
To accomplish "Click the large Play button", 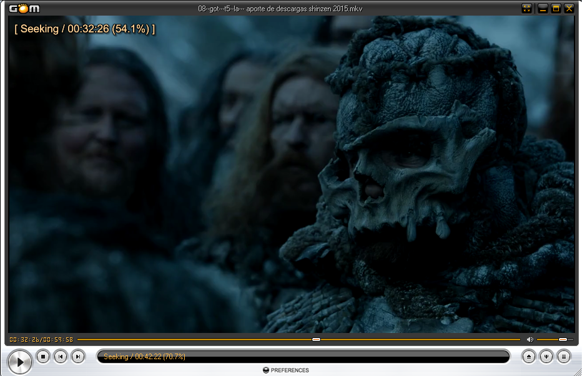I will coord(20,362).
